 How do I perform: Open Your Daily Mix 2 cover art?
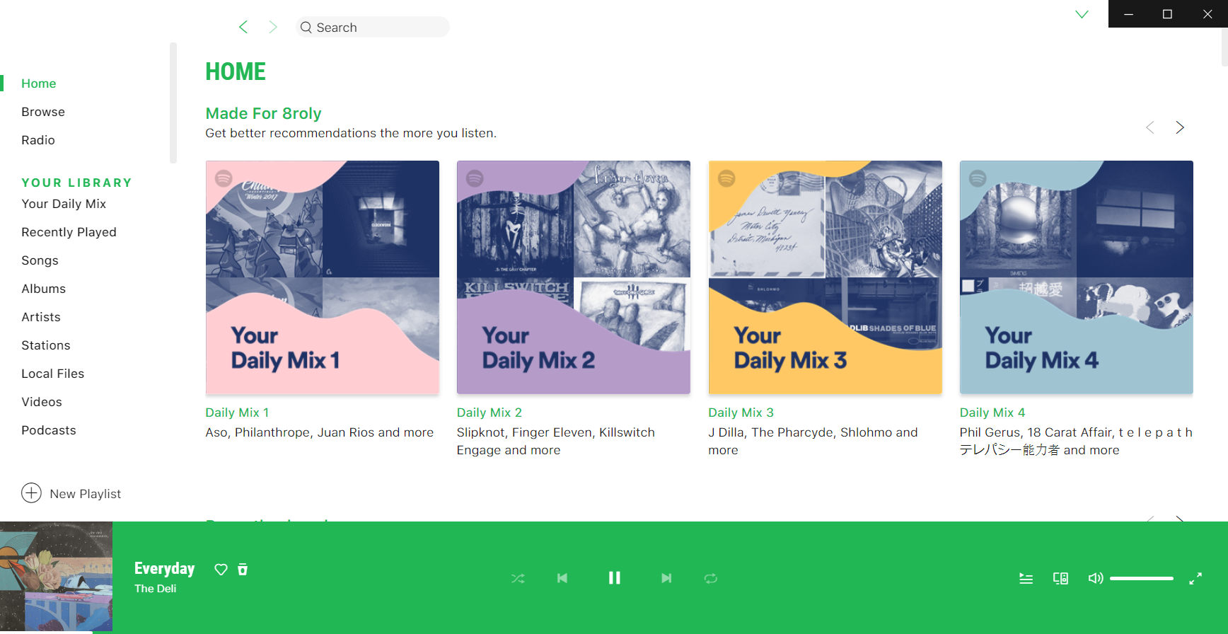point(574,277)
